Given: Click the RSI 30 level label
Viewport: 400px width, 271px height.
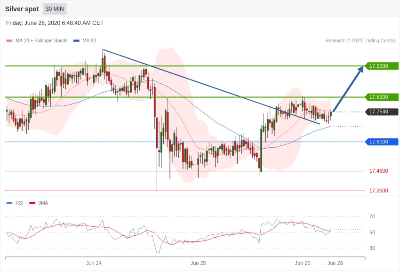Looking at the screenshot, I should [372, 248].
